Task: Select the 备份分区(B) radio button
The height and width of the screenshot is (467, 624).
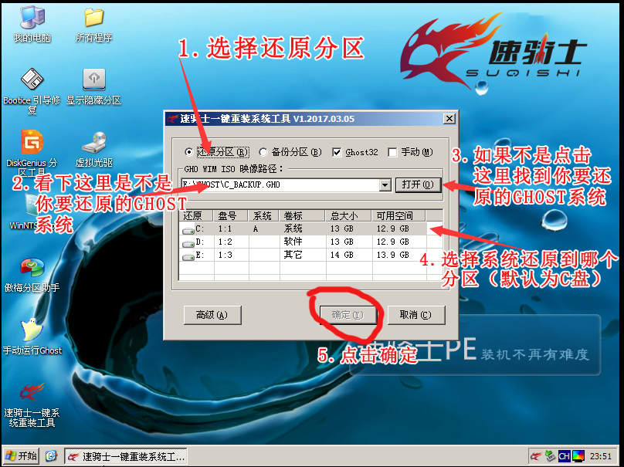Action: coord(263,152)
